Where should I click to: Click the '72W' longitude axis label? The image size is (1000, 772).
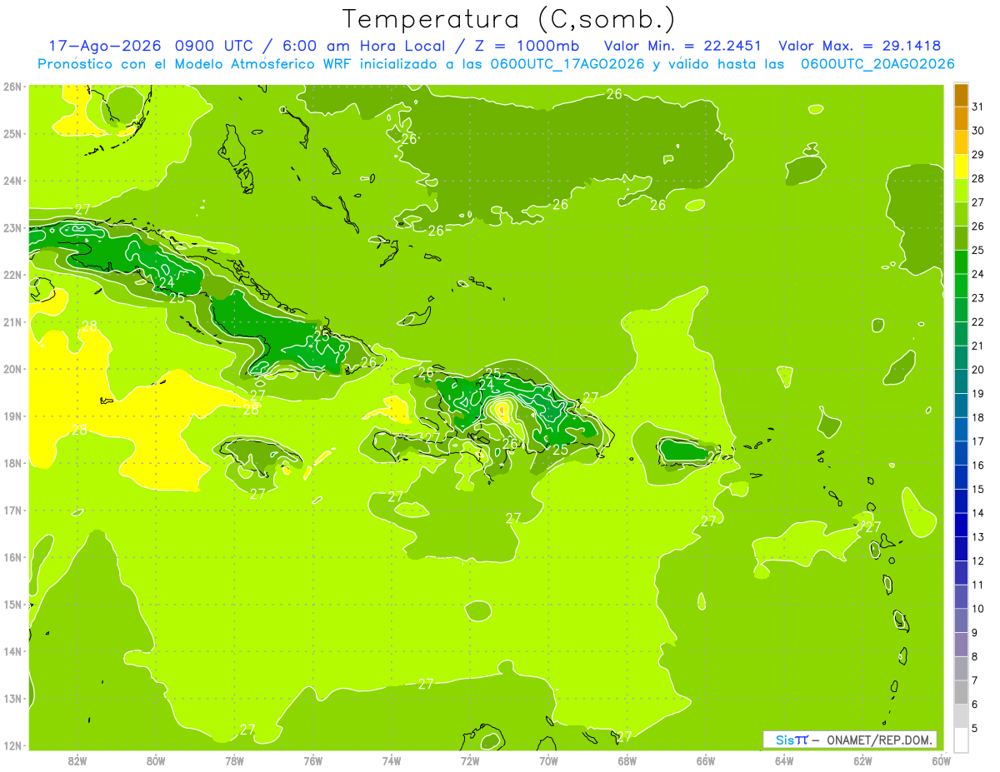pos(470,760)
